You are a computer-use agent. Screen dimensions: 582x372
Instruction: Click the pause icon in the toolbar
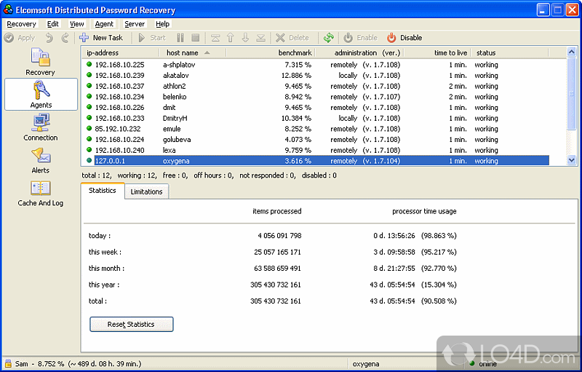tap(180, 38)
